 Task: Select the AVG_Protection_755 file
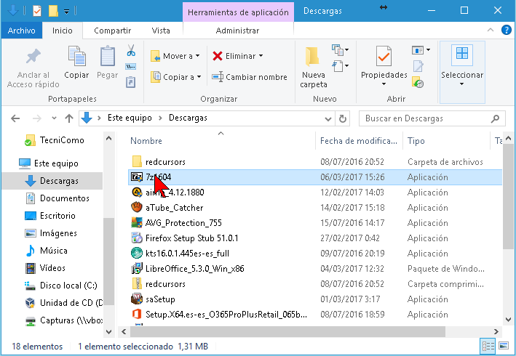tap(183, 222)
